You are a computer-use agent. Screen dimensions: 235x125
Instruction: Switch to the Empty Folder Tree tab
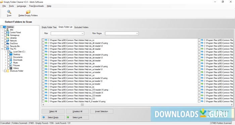(49, 27)
